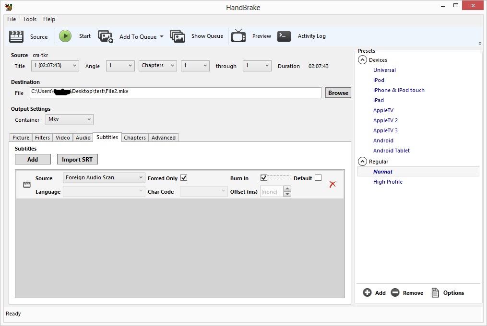Open the Title dropdown
Viewport: 487px width, 326px height.
pyautogui.click(x=55, y=66)
